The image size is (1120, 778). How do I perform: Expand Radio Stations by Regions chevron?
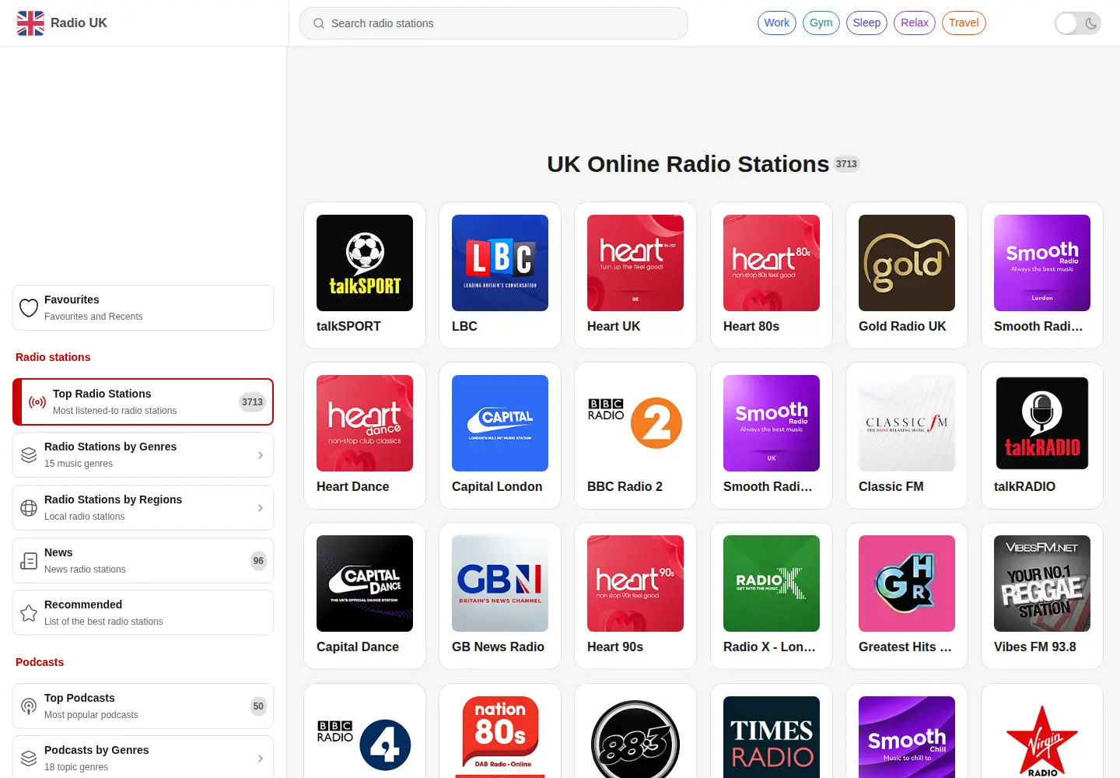tap(261, 508)
